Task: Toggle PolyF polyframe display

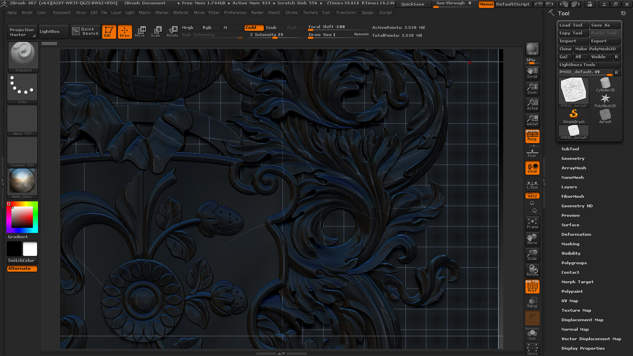Action: (x=533, y=287)
